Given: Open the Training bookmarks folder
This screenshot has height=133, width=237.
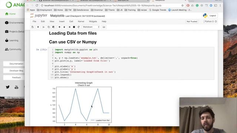Looking at the screenshot, I should coord(130,10).
